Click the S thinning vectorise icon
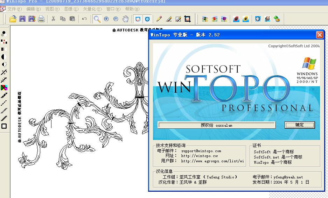This screenshot has height=198, width=328. [x=215, y=19]
